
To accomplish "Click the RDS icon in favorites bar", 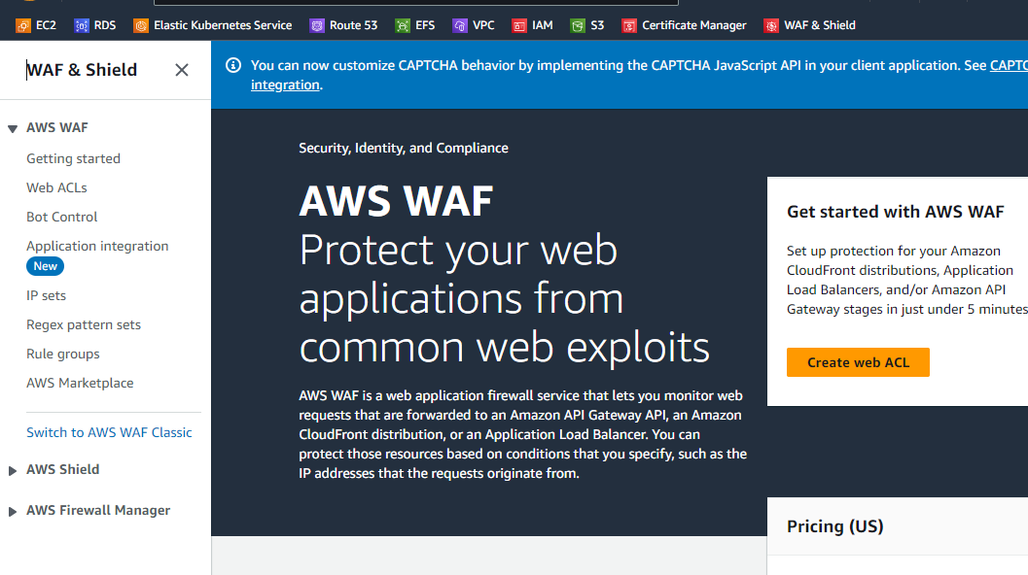I will (x=82, y=25).
